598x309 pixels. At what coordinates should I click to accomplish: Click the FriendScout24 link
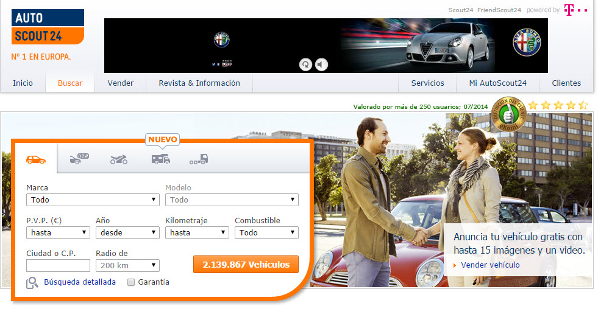tap(499, 10)
